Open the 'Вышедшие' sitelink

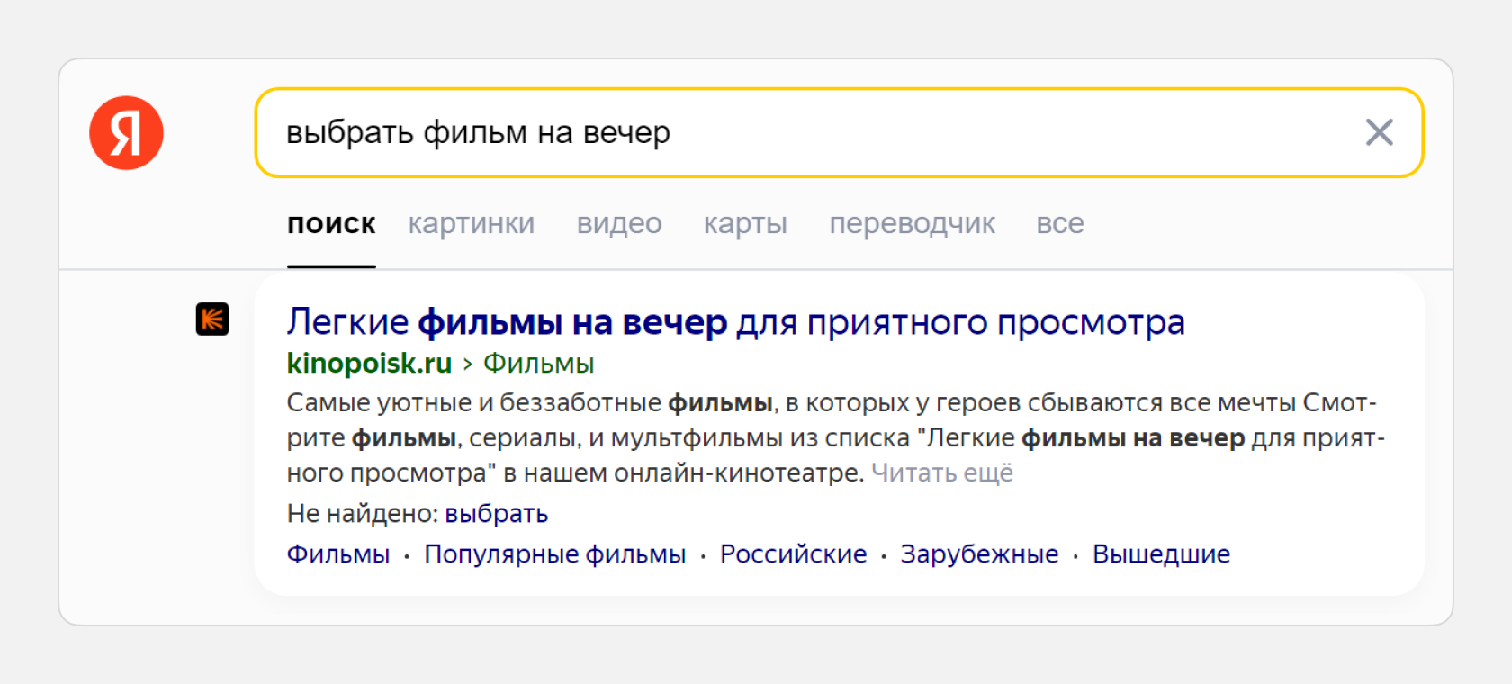pos(1161,553)
